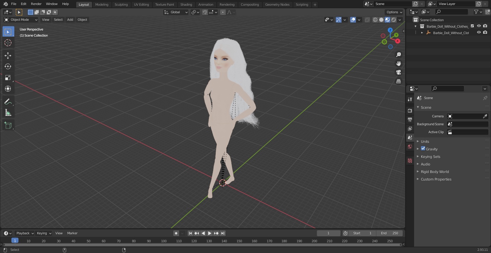This screenshot has width=491, height=253.
Task: Open the View Layer properties tab
Action: coord(410,128)
